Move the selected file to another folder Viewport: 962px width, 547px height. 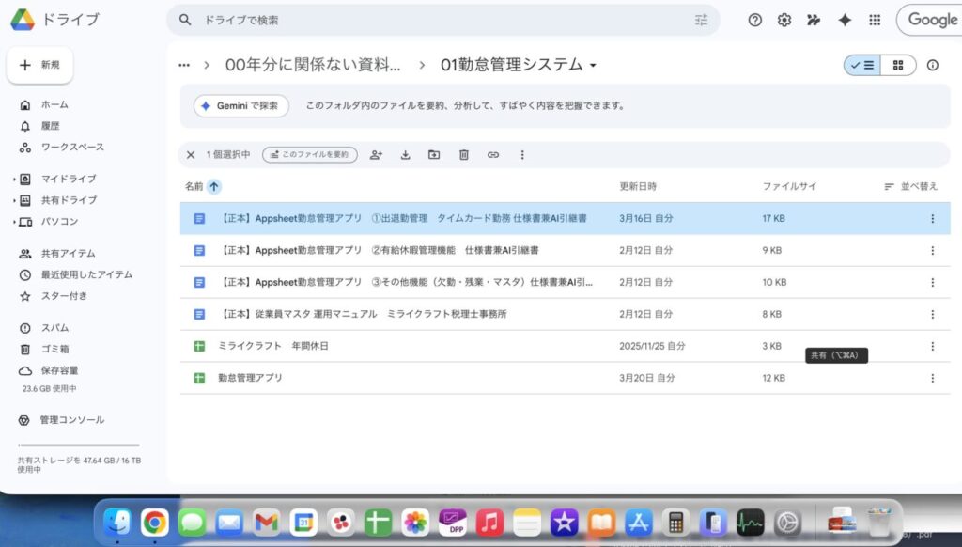click(434, 154)
